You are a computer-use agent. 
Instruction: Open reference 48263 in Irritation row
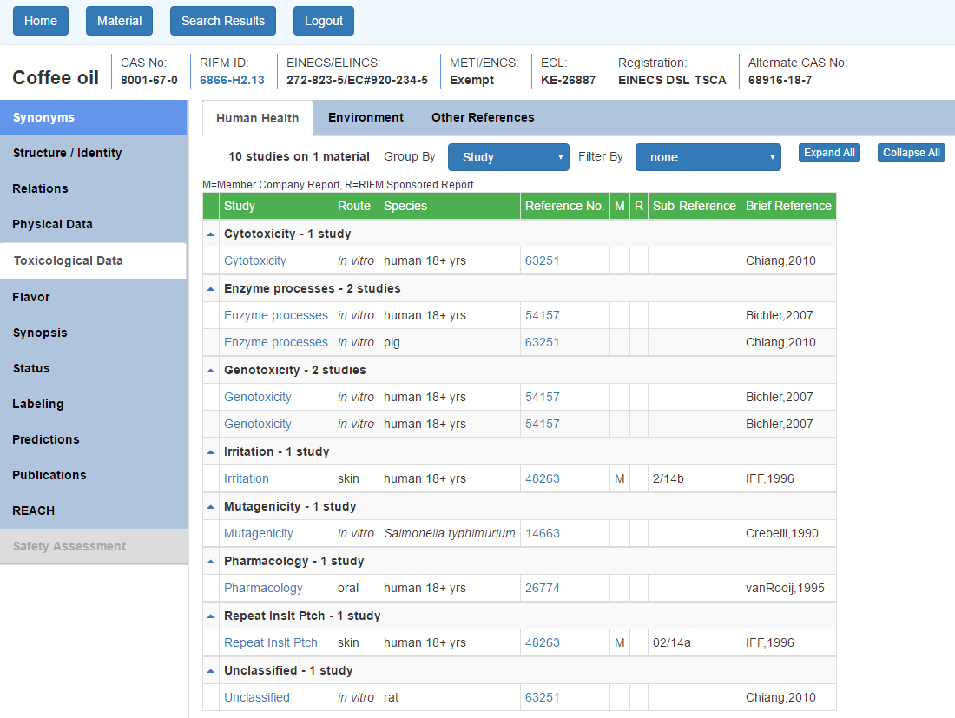pos(543,478)
